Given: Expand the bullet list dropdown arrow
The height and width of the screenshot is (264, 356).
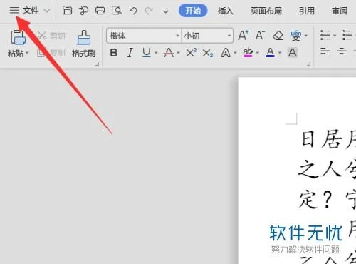Looking at the screenshot, I should (335, 36).
